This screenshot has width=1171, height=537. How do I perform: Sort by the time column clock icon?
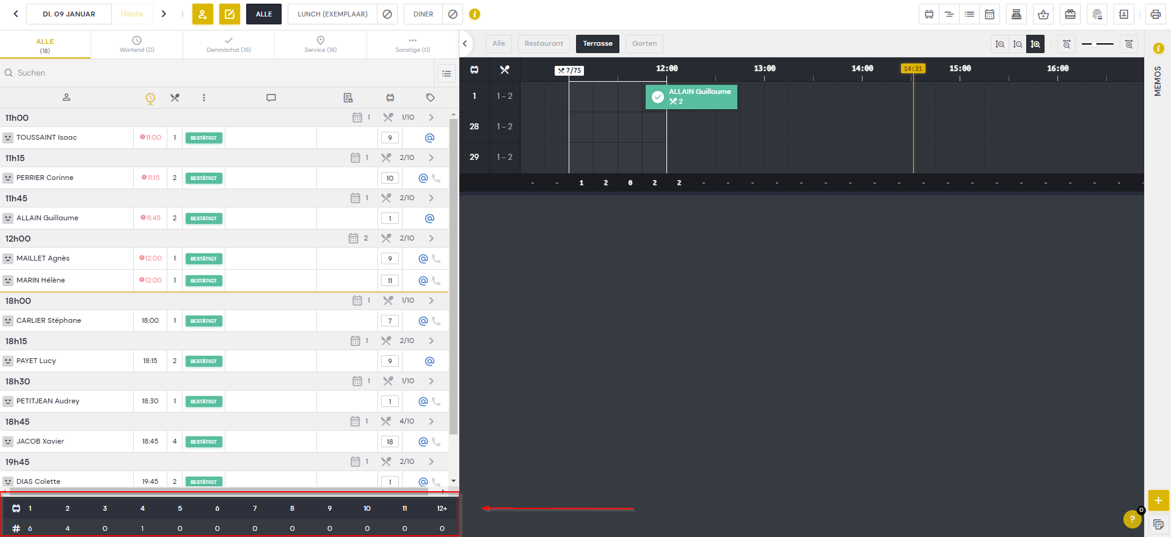(150, 98)
